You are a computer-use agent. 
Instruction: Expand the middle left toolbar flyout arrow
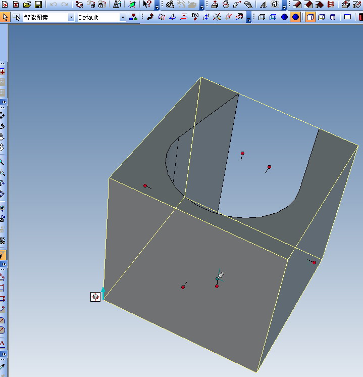pyautogui.click(x=4, y=264)
